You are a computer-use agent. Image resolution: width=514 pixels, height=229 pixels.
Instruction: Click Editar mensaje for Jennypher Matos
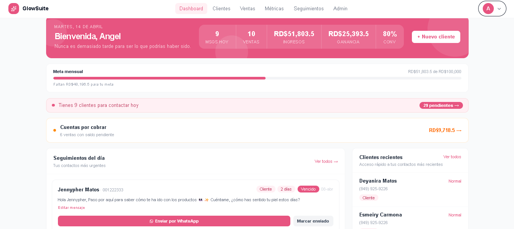(x=71, y=208)
